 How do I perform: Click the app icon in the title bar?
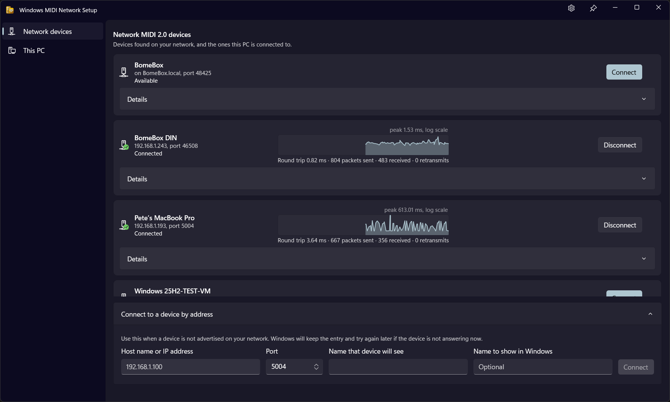[10, 10]
